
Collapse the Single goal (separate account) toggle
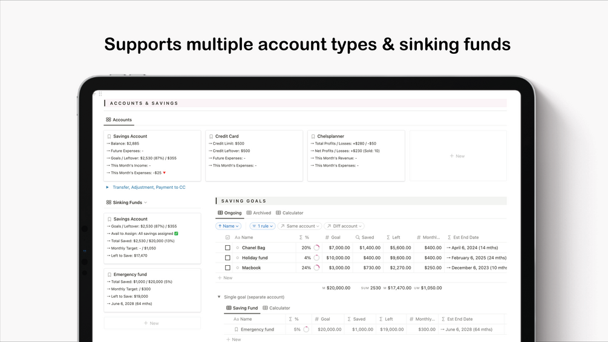(219, 297)
